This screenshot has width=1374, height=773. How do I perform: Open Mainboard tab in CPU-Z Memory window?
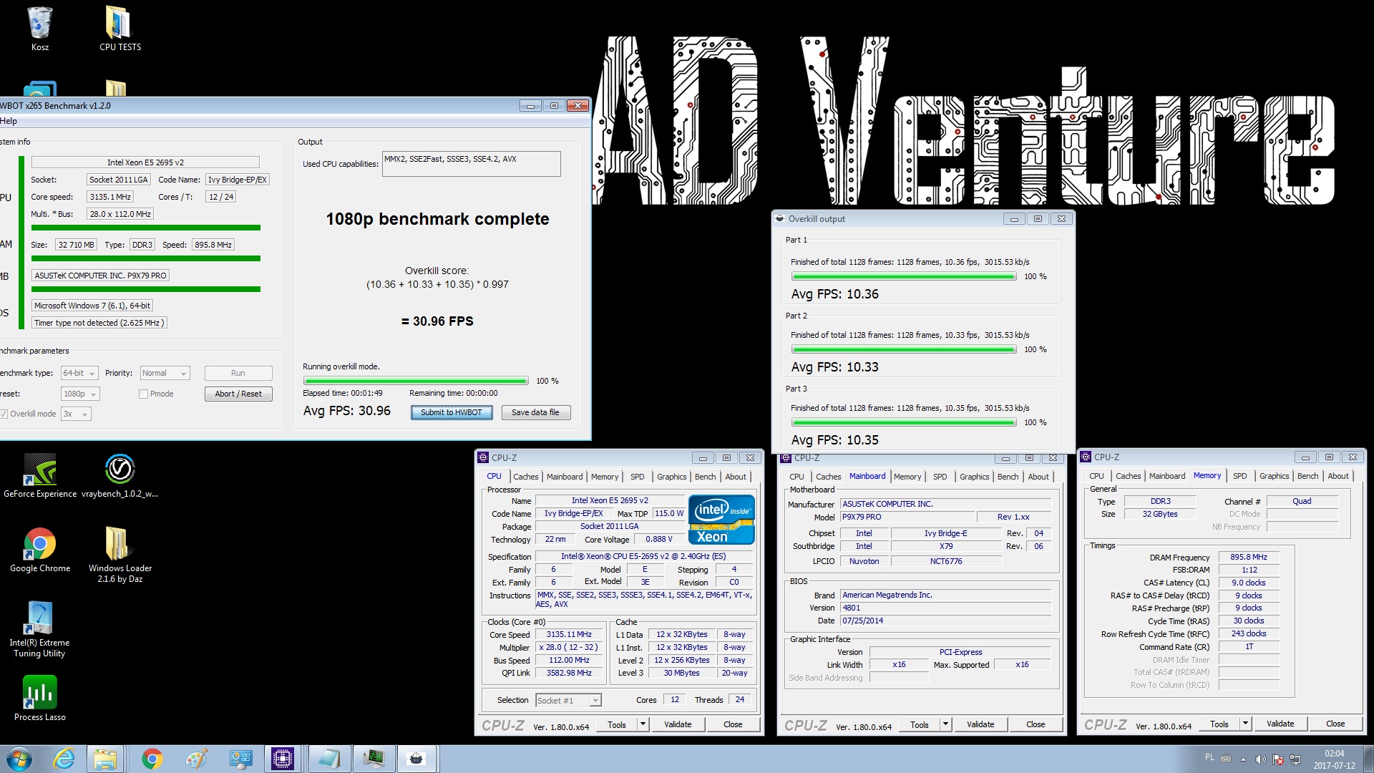click(x=1167, y=476)
